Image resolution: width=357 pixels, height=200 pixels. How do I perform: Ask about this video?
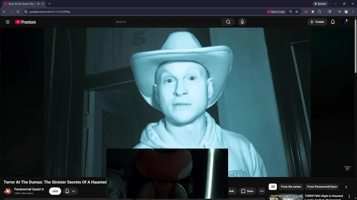click(231, 191)
